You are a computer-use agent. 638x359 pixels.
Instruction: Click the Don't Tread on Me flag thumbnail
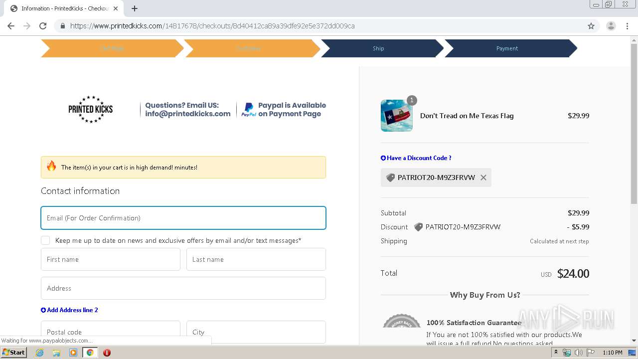click(397, 116)
